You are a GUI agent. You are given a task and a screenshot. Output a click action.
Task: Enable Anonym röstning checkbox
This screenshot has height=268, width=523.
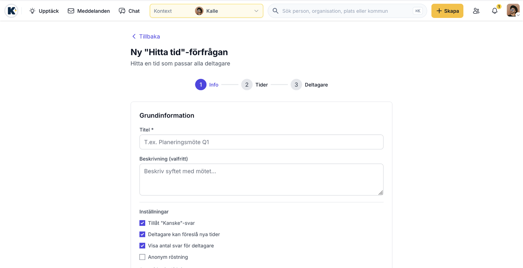tap(142, 257)
